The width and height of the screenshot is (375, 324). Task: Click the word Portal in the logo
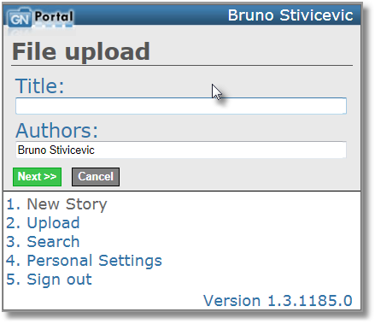(54, 17)
